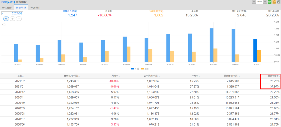The image size is (281, 127).
Task: Select the 2021/01 period row cell
Action: (20, 86)
